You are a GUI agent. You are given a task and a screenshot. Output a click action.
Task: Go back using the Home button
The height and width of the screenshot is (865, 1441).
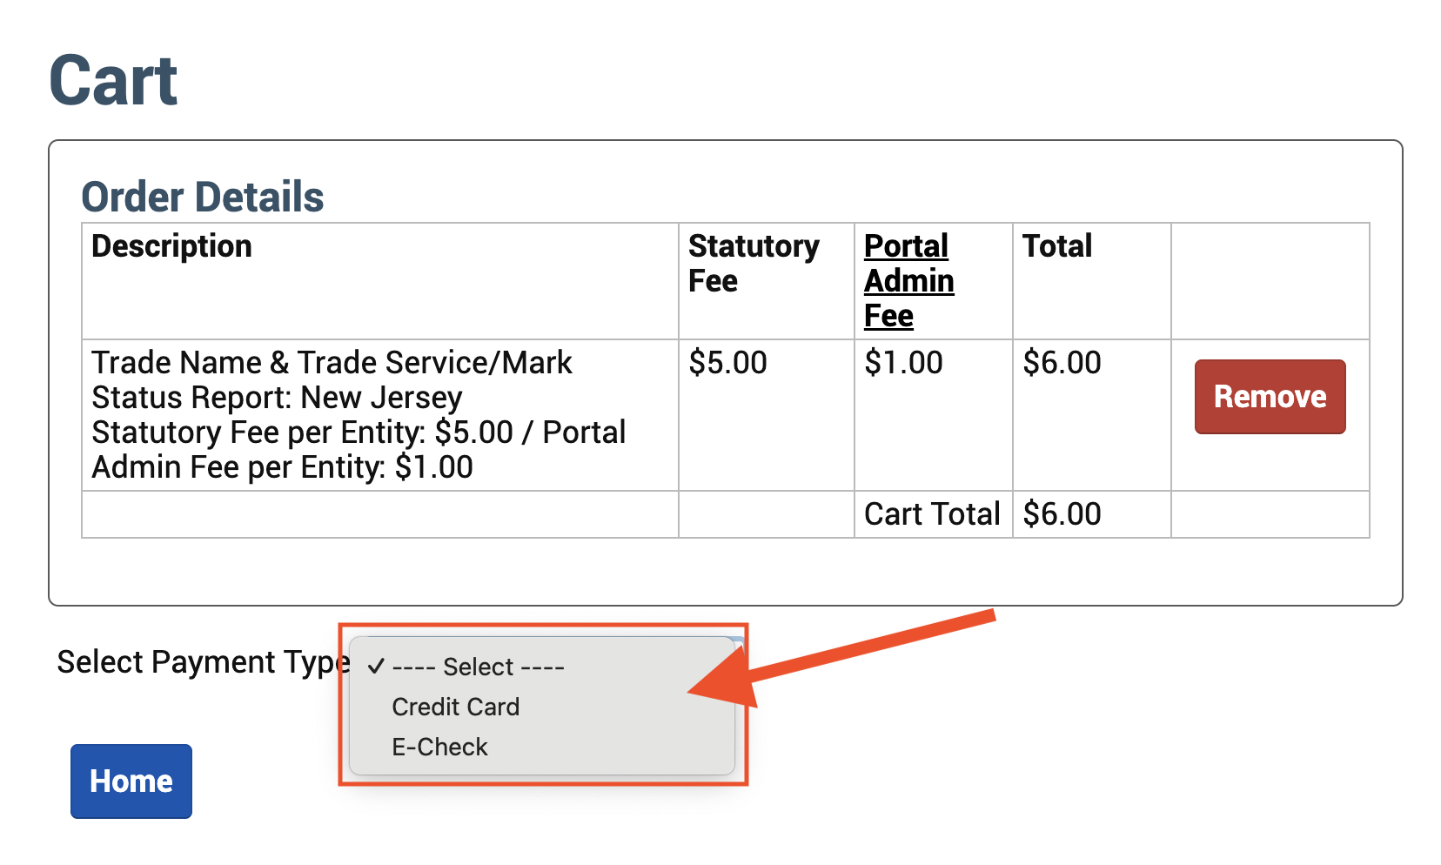click(x=131, y=781)
